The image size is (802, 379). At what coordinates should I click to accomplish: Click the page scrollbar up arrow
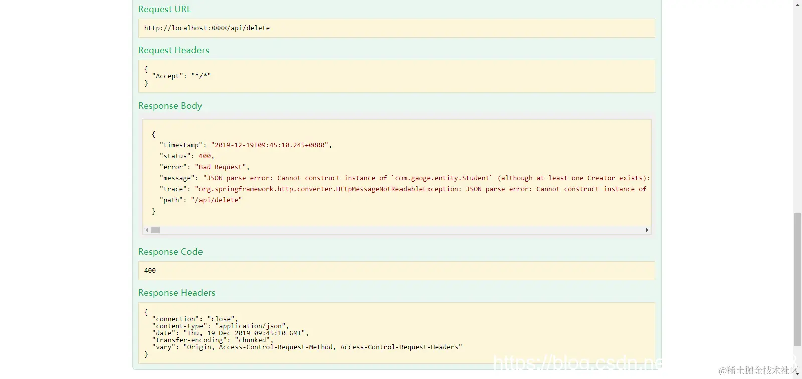tap(797, 4)
